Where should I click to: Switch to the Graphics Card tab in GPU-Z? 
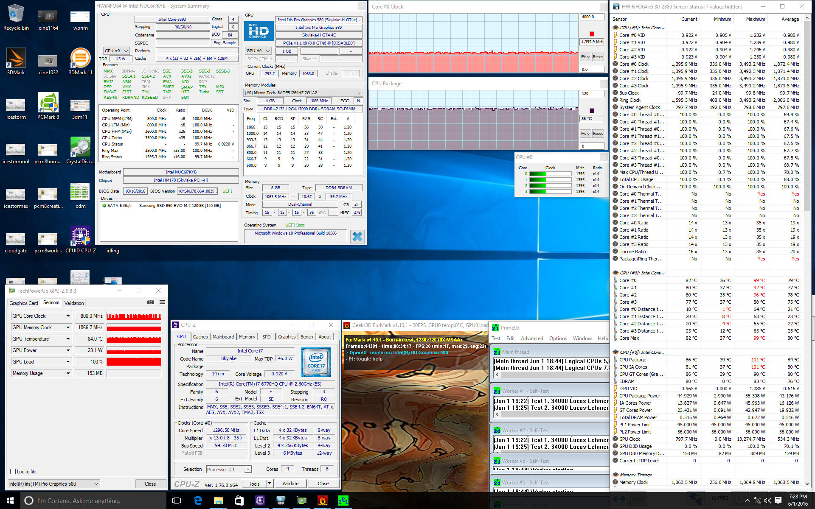[x=24, y=303]
